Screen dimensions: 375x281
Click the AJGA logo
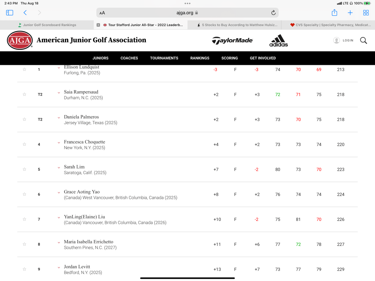coord(20,40)
